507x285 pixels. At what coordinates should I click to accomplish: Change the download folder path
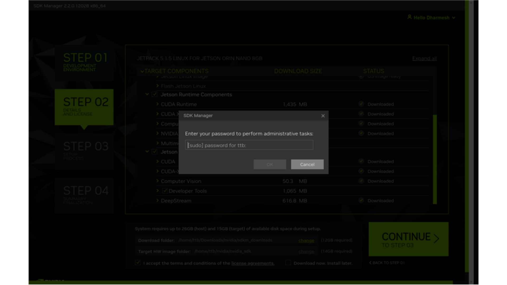pos(306,240)
